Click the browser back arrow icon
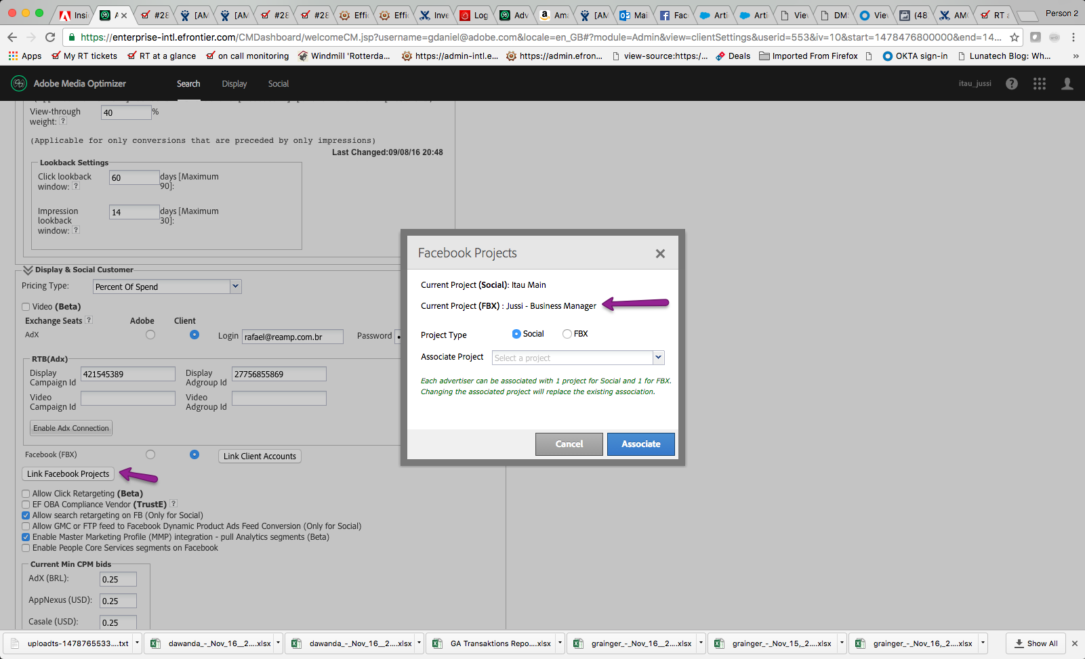The width and height of the screenshot is (1085, 659). click(x=12, y=38)
